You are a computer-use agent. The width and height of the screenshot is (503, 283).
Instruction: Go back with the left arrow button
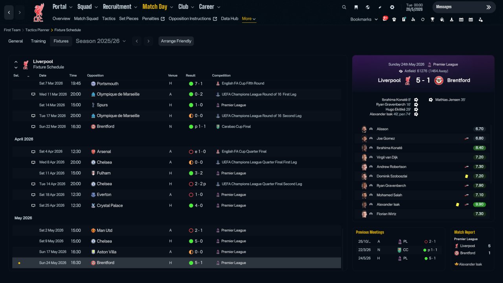point(9,13)
